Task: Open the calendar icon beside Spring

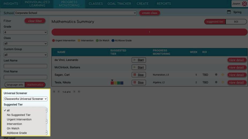Action: (229, 12)
